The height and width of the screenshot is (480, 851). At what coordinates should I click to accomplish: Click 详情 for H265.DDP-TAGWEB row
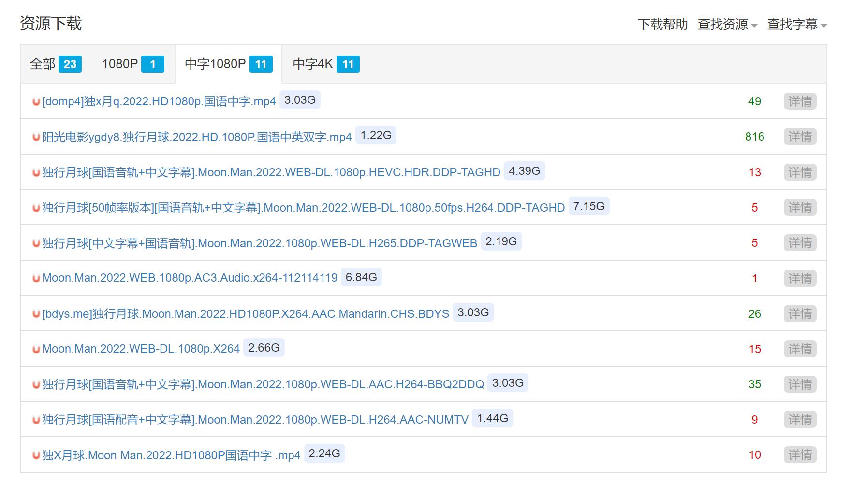pos(800,243)
